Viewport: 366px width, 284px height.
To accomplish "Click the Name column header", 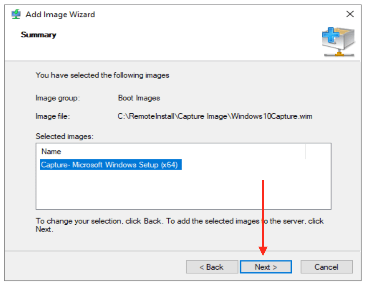I will 51,151.
